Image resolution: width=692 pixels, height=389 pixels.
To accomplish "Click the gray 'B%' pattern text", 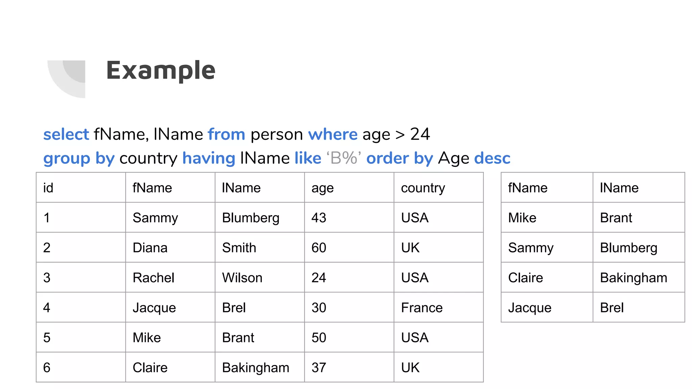I will (344, 158).
